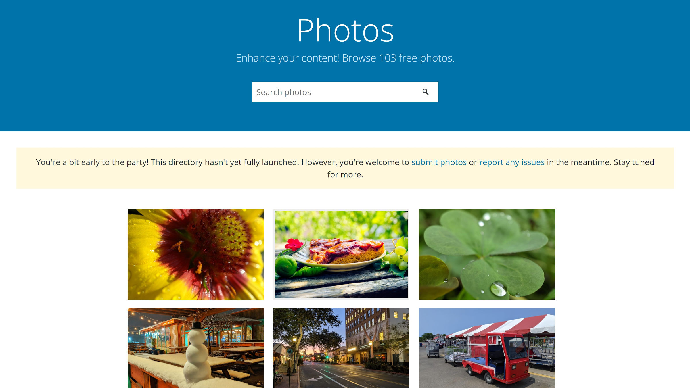Click the flower close-up thumbnail
Image resolution: width=690 pixels, height=388 pixels.
pyautogui.click(x=196, y=254)
